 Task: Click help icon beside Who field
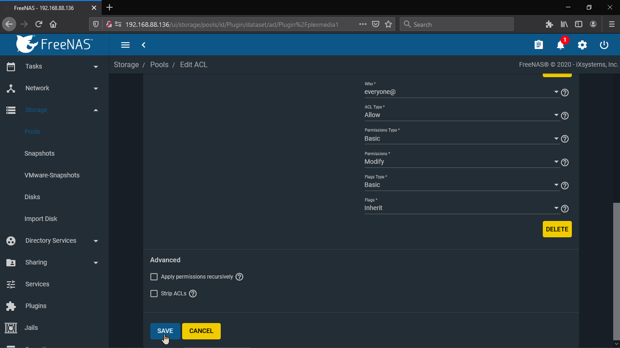click(x=565, y=93)
